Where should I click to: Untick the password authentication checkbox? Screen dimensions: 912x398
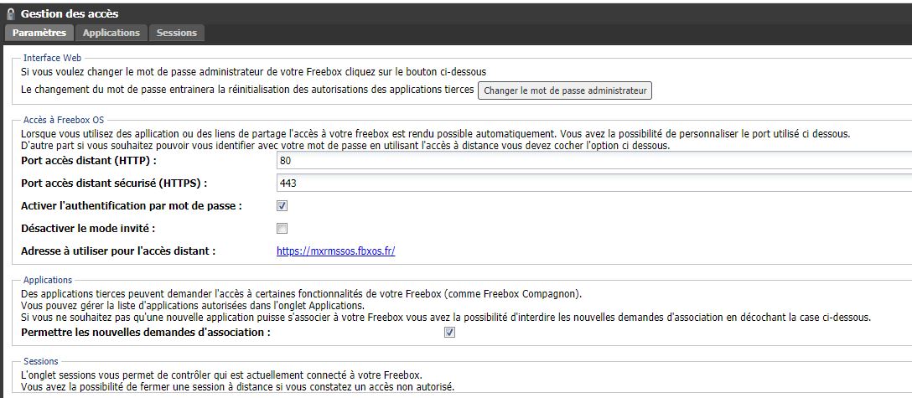coord(282,205)
